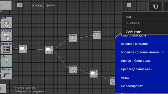Choose 'прошлое событие' from the event list
168x94 pixels.
[134, 44]
